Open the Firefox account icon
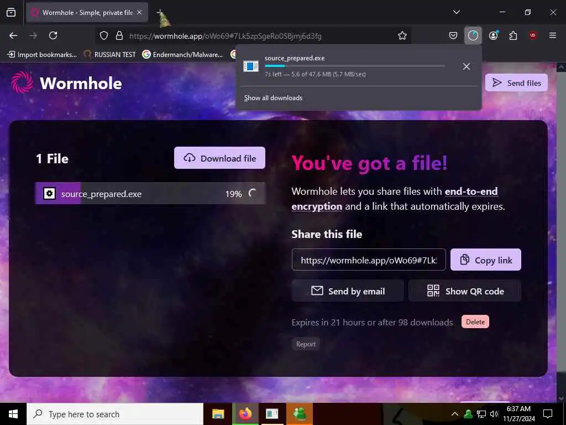The image size is (566, 425). pyautogui.click(x=493, y=35)
